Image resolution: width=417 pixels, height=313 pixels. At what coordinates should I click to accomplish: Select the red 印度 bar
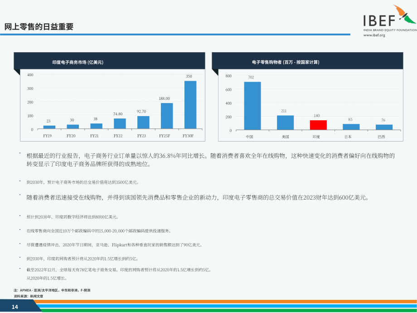click(x=318, y=125)
